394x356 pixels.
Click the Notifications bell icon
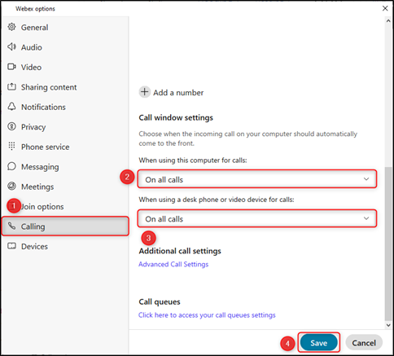(11, 107)
